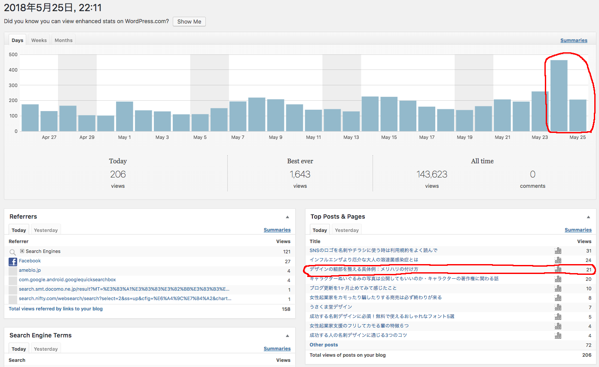Click the magnifier icon beside Search Engines
The height and width of the screenshot is (367, 599).
point(13,252)
